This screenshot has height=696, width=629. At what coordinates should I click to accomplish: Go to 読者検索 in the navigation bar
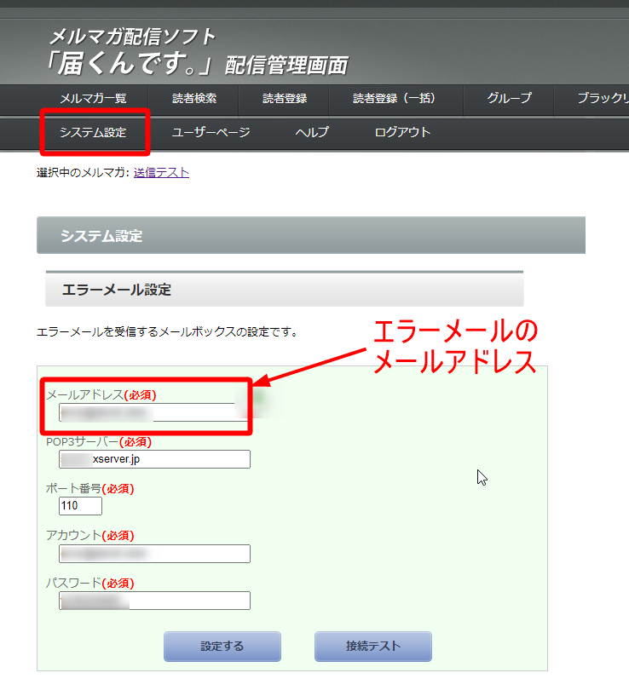click(x=194, y=98)
